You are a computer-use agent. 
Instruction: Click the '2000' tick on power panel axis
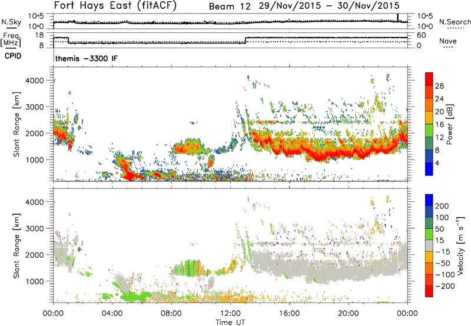point(34,133)
